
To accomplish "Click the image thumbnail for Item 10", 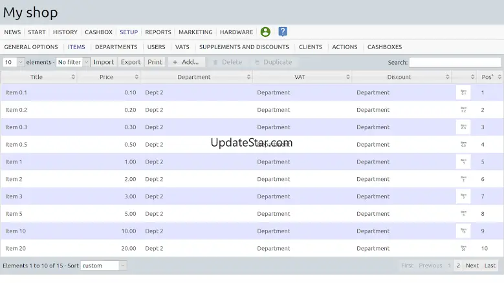I will (x=463, y=231).
